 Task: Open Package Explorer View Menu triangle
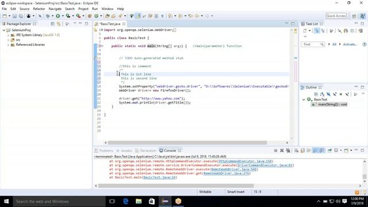(75, 23)
